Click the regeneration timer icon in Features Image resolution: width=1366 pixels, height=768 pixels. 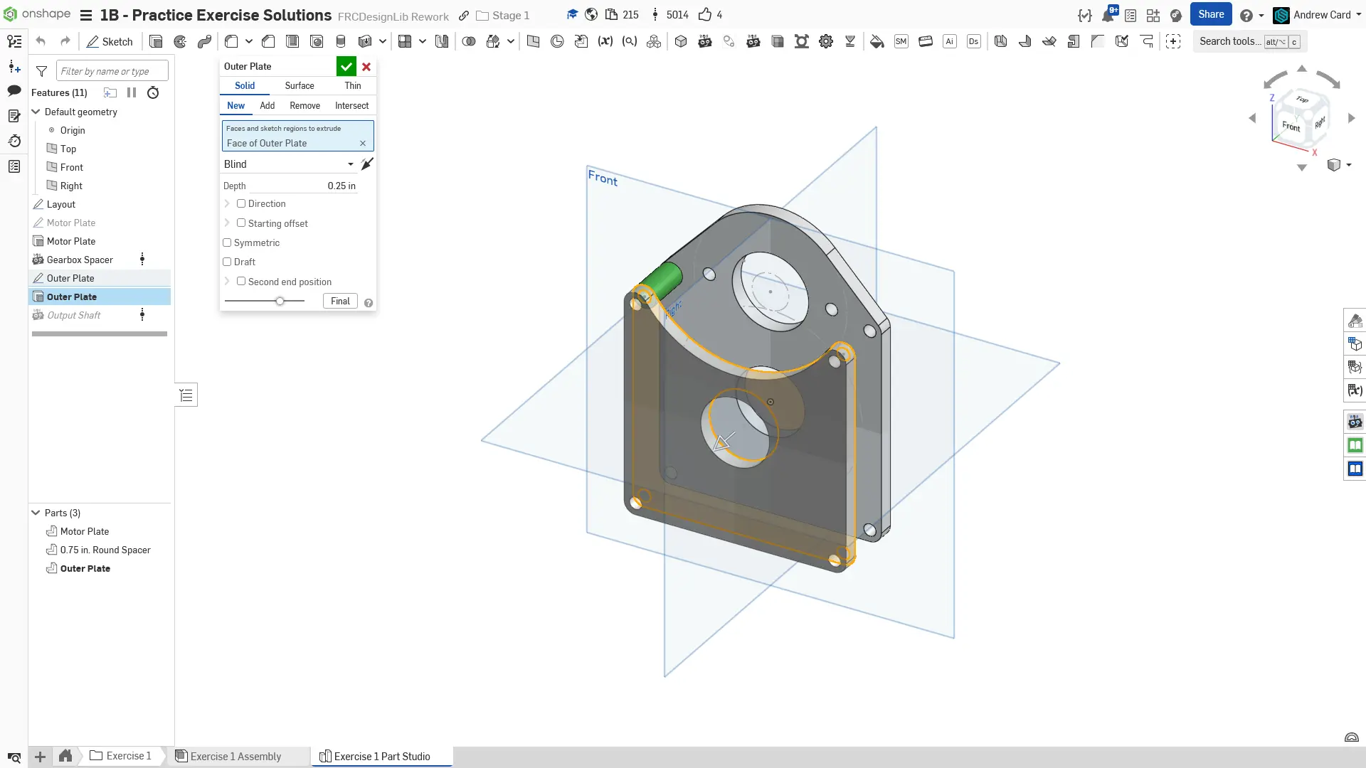153,92
